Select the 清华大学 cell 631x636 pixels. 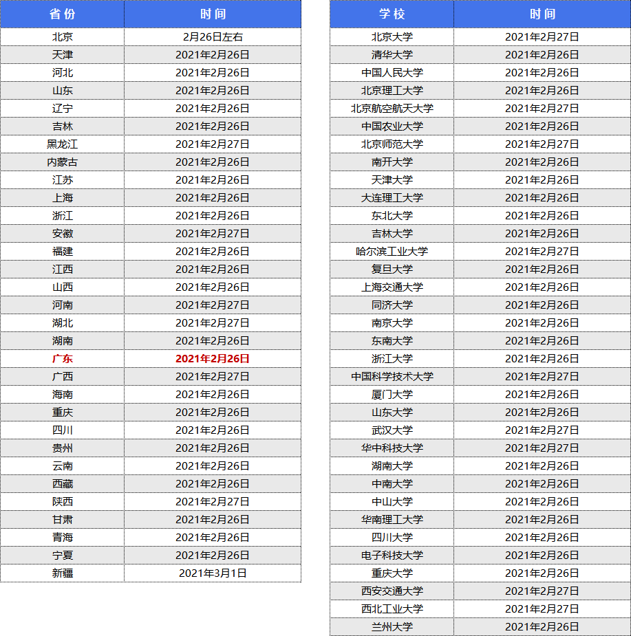[392, 55]
